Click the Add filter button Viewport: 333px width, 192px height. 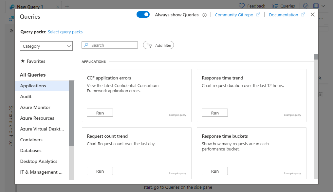point(158,45)
